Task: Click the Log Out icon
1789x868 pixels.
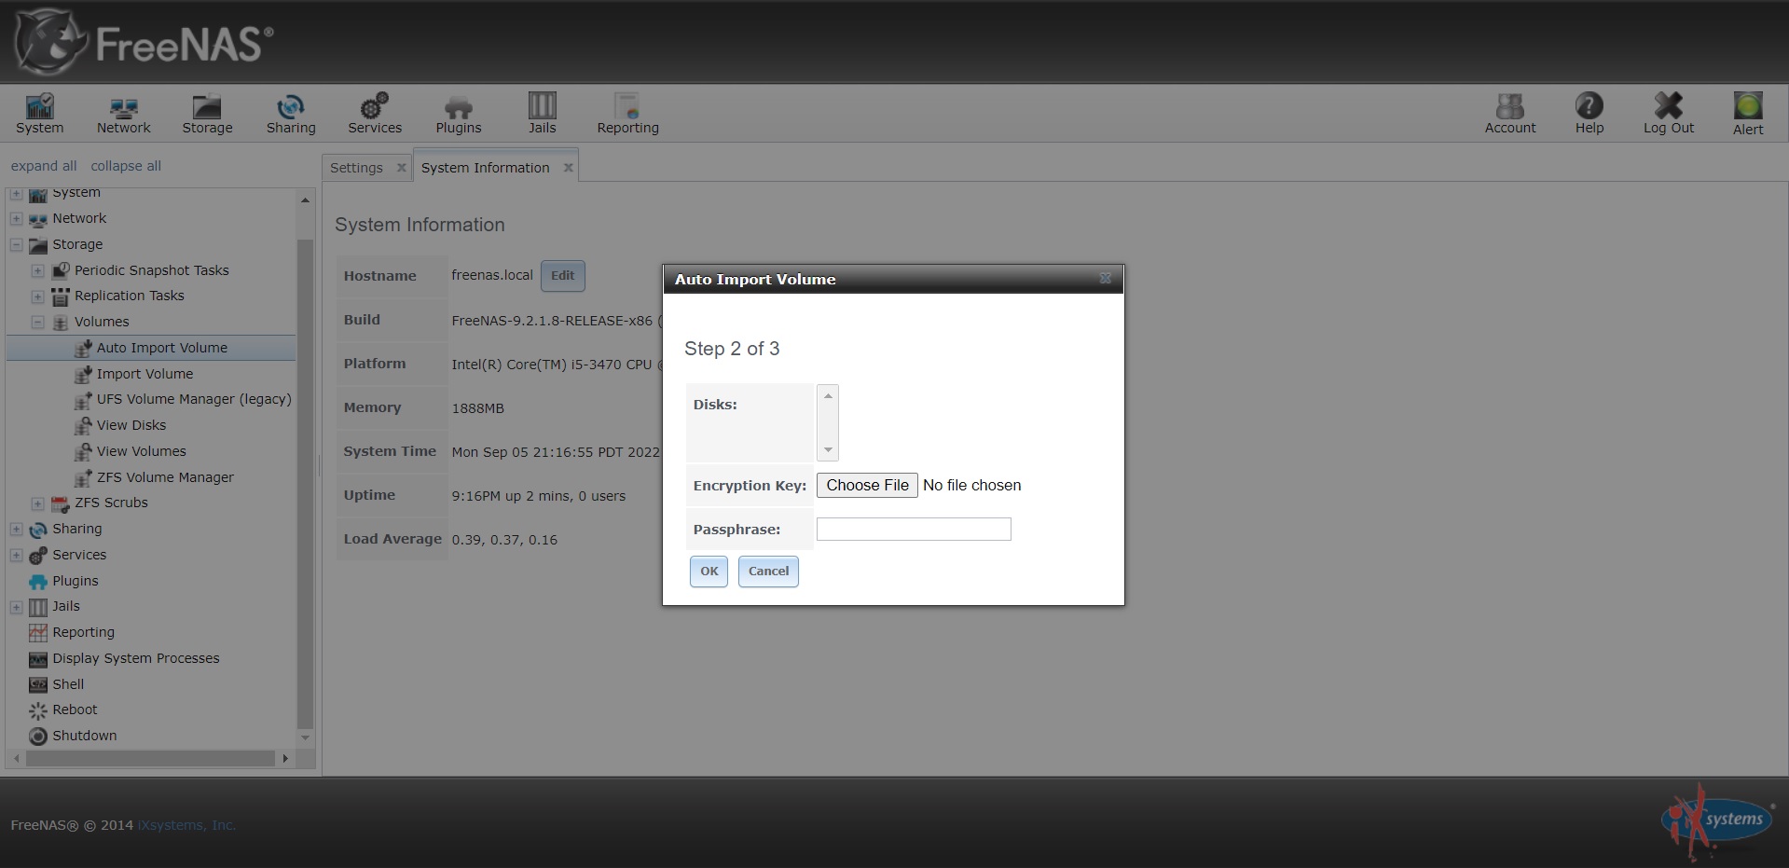Action: 1669,114
